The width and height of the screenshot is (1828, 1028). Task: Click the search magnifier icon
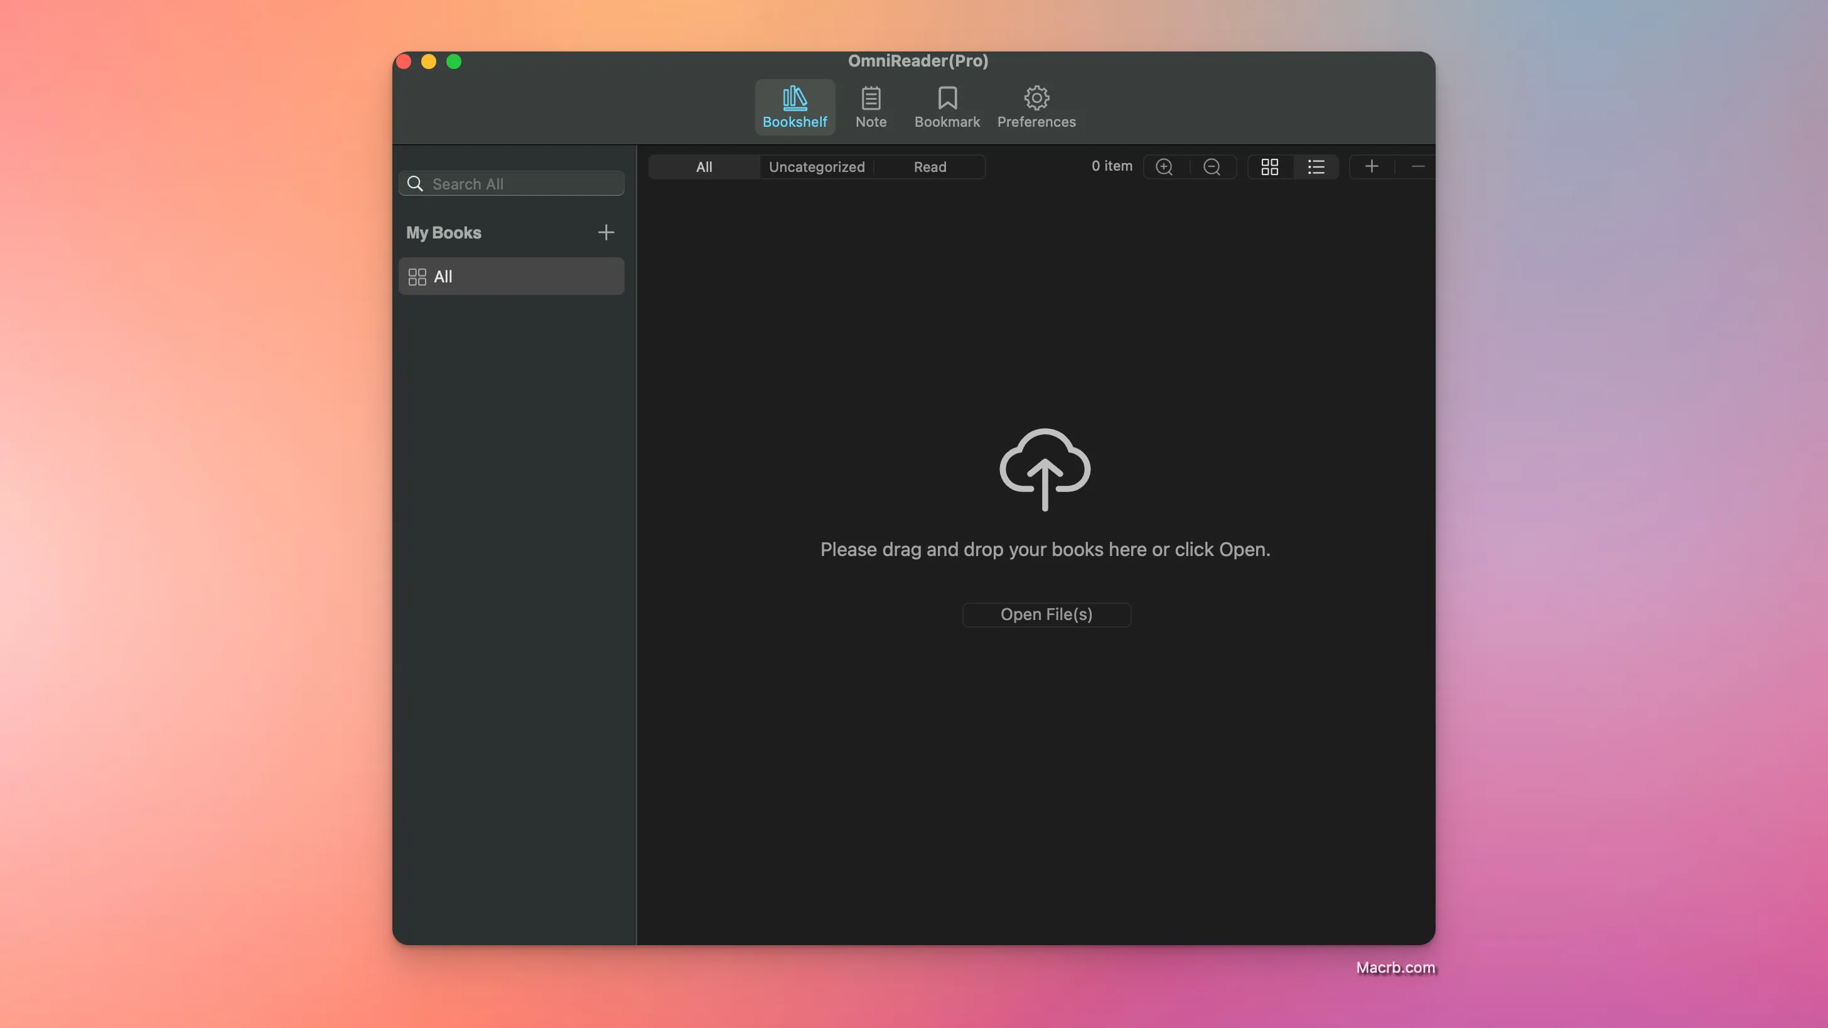[x=415, y=184]
